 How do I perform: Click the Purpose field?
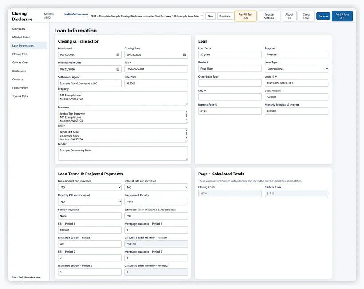[297, 55]
